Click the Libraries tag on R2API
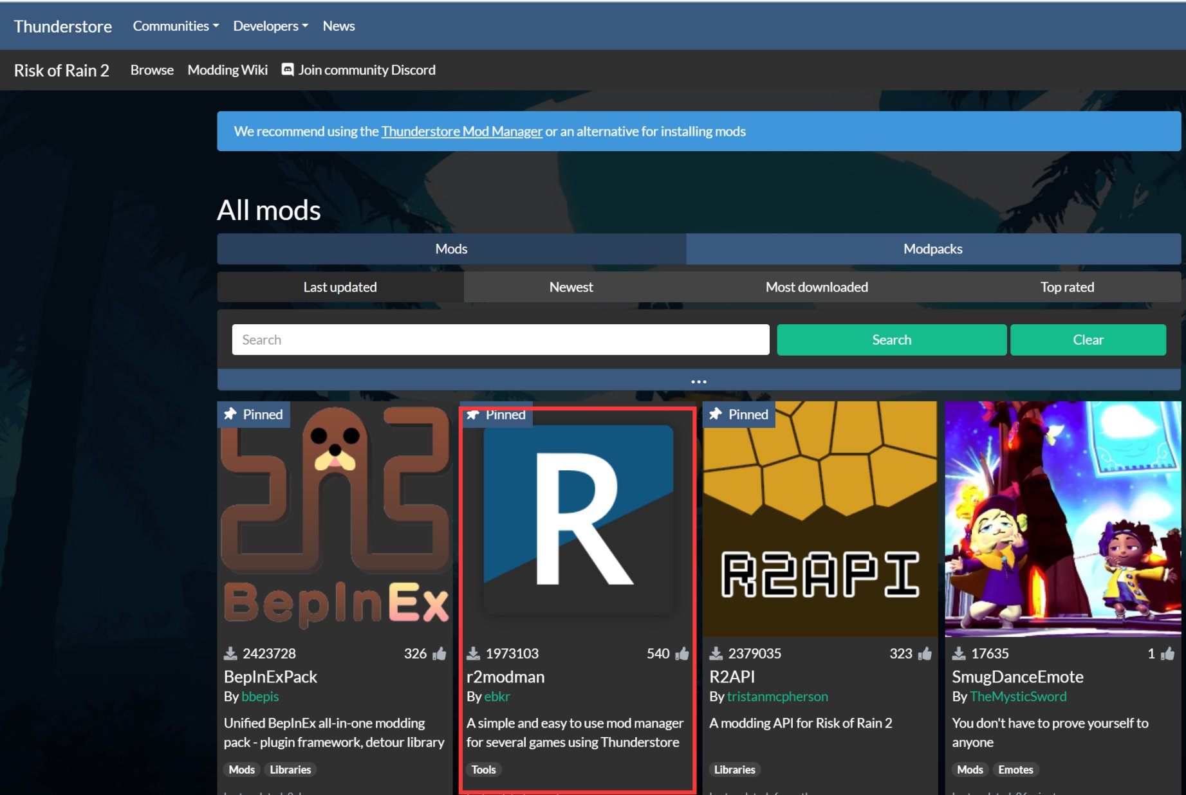 click(x=735, y=770)
